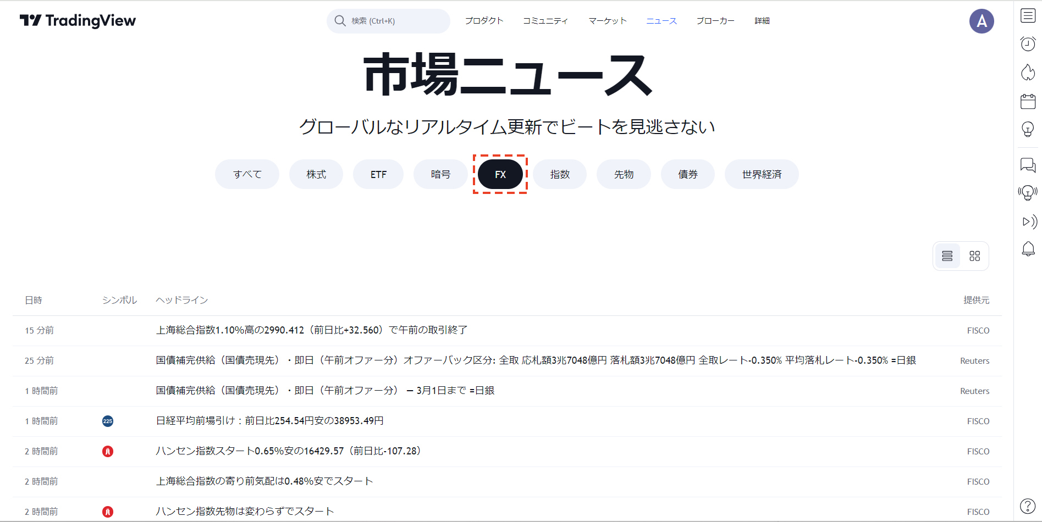This screenshot has width=1042, height=522.
Task: Click the 日時 column header
Action: [34, 301]
